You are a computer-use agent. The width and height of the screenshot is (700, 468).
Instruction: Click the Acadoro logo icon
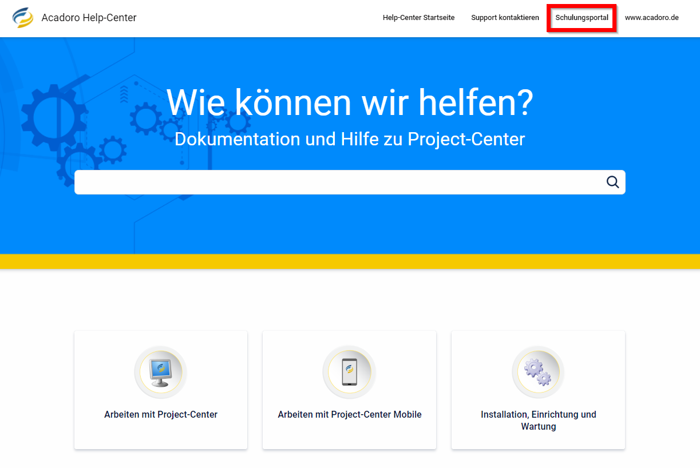(x=23, y=18)
